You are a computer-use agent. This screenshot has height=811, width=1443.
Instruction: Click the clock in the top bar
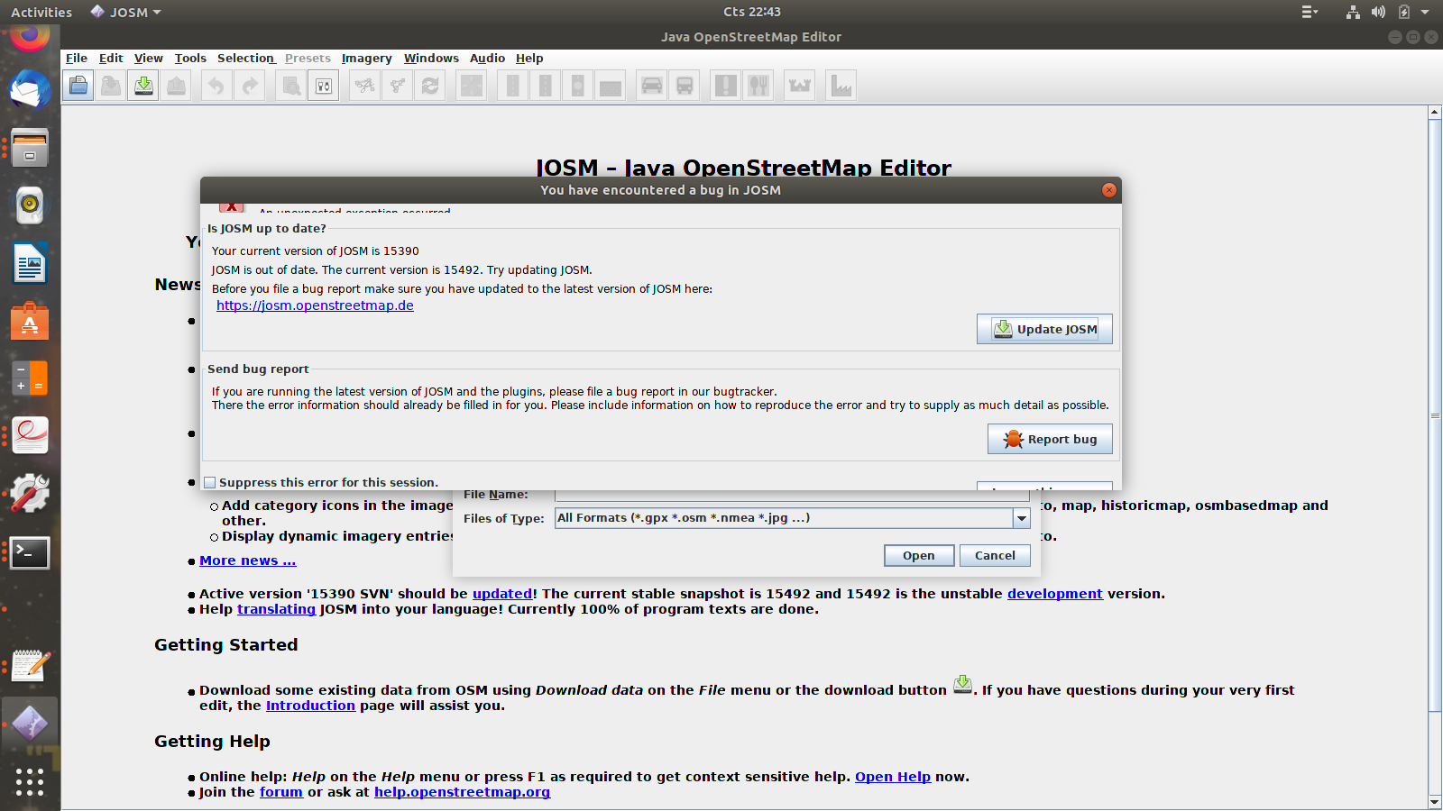pos(752,12)
